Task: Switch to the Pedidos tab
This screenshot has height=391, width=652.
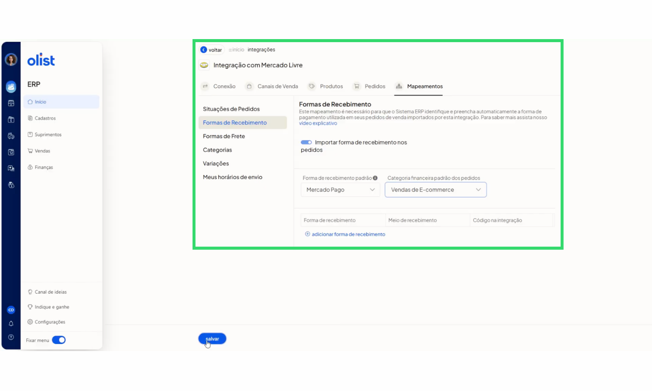Action: click(369, 86)
